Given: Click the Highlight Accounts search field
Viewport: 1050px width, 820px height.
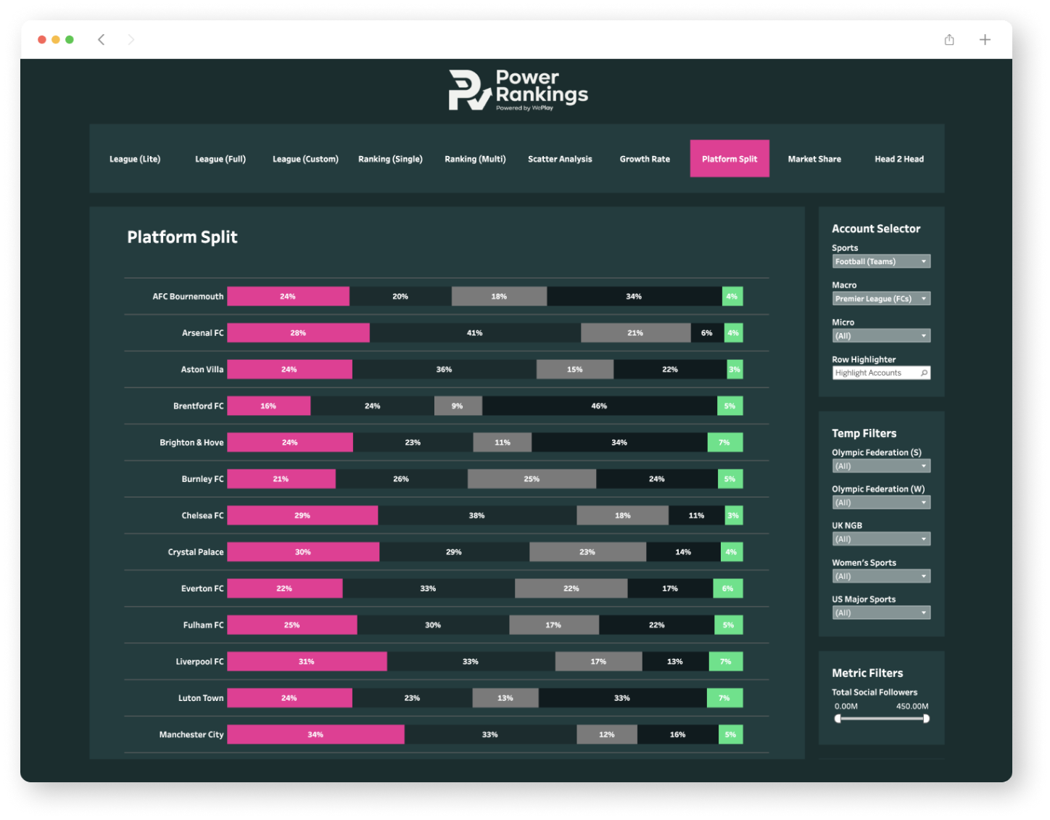Looking at the screenshot, I should 881,373.
